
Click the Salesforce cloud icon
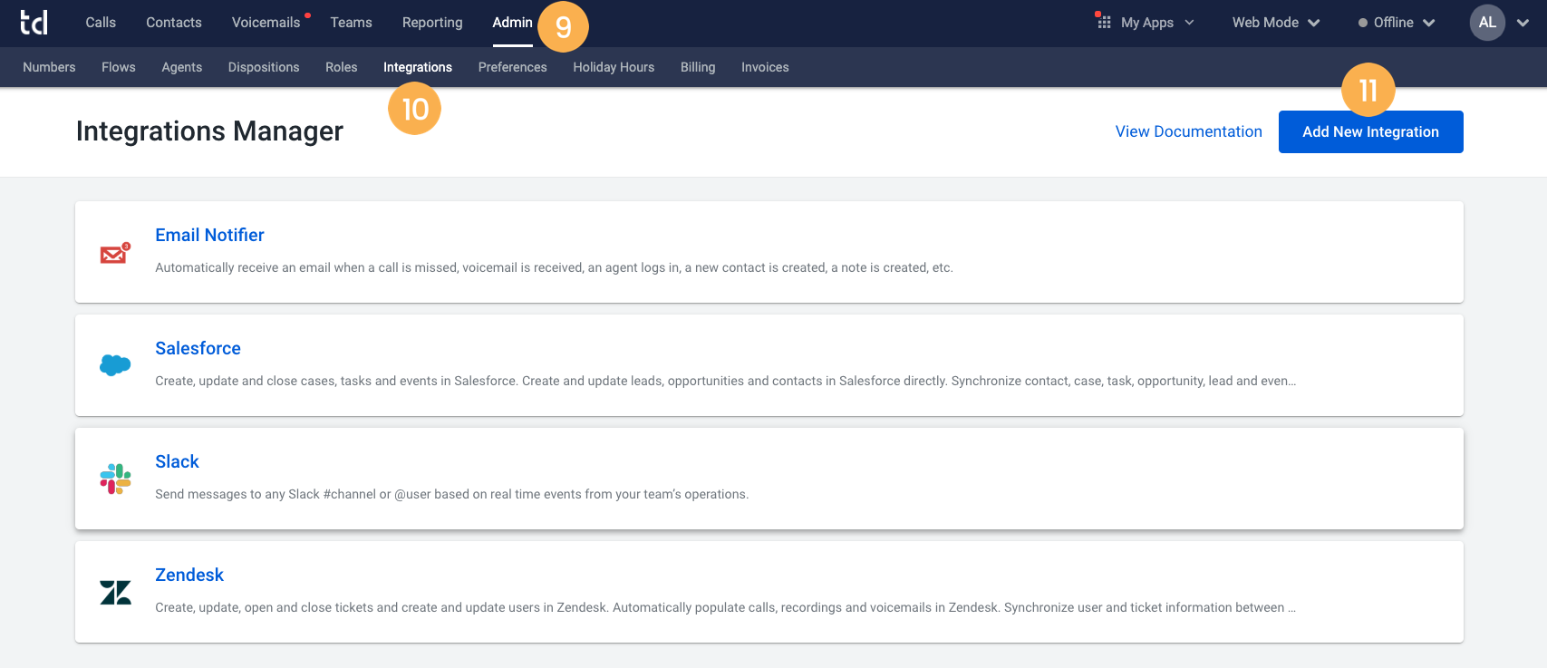coord(115,365)
